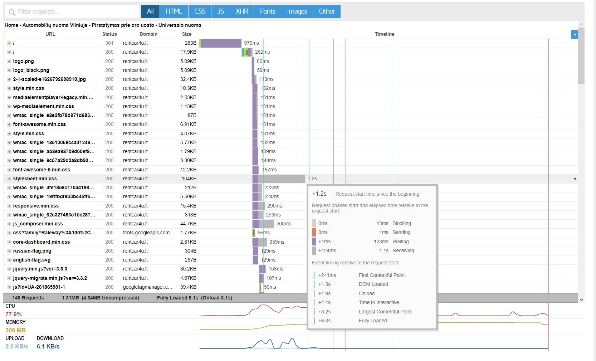Click the 979ms purple waterfall bar
Image resolution: width=596 pixels, height=361 pixels.
[x=221, y=43]
